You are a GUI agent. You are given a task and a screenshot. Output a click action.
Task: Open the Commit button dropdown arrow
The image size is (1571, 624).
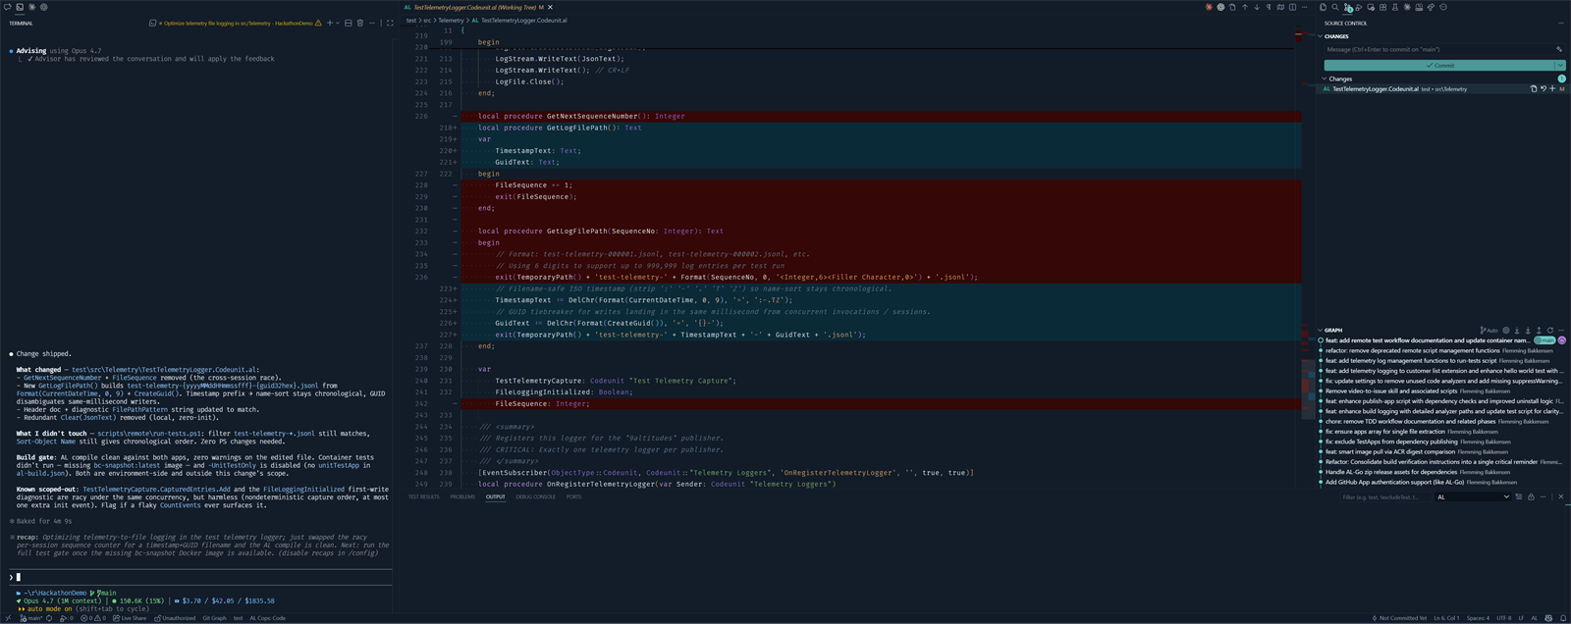(1560, 66)
